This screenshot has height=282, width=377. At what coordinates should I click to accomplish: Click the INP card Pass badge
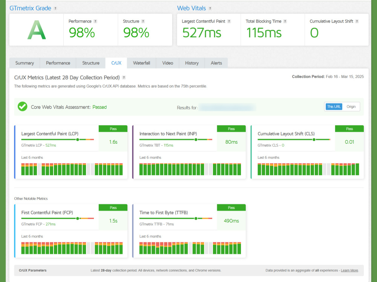click(231, 129)
